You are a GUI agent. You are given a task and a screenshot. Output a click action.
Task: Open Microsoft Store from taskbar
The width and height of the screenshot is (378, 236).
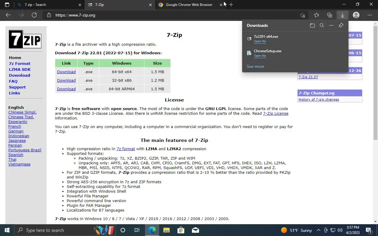181,230
